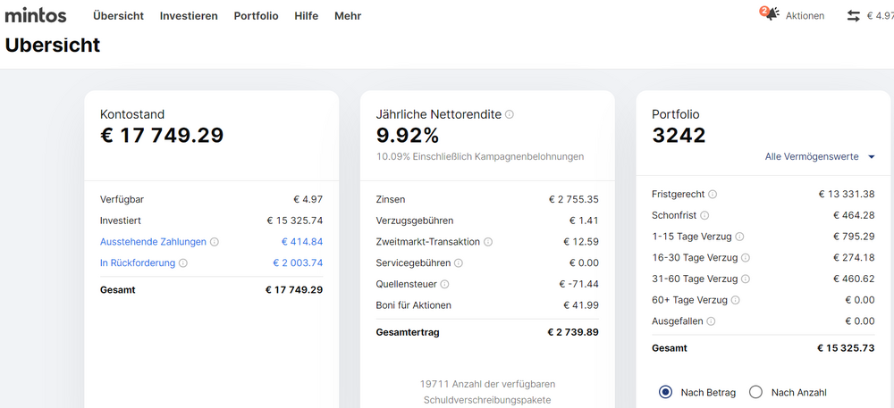Screen dimensions: 894x408
Task: Click info icon next to Jährliche Nettorendite
Action: (x=510, y=115)
